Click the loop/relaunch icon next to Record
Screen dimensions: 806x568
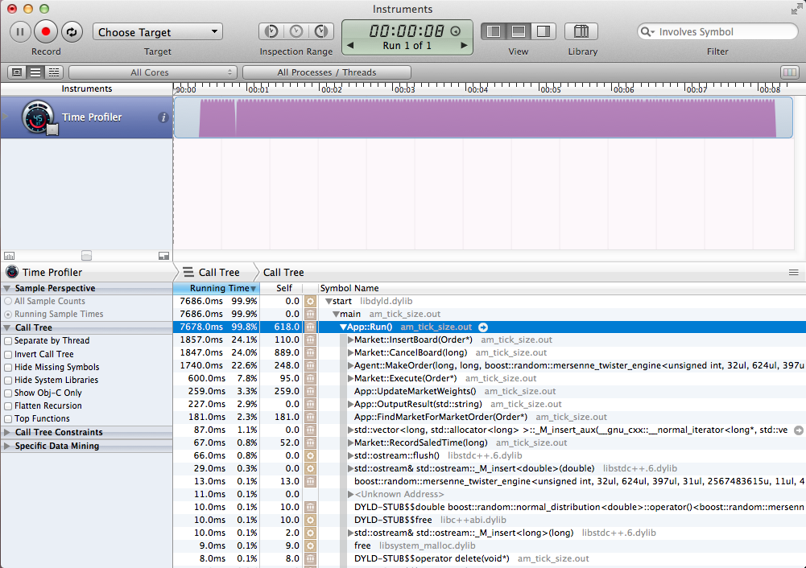click(x=71, y=31)
